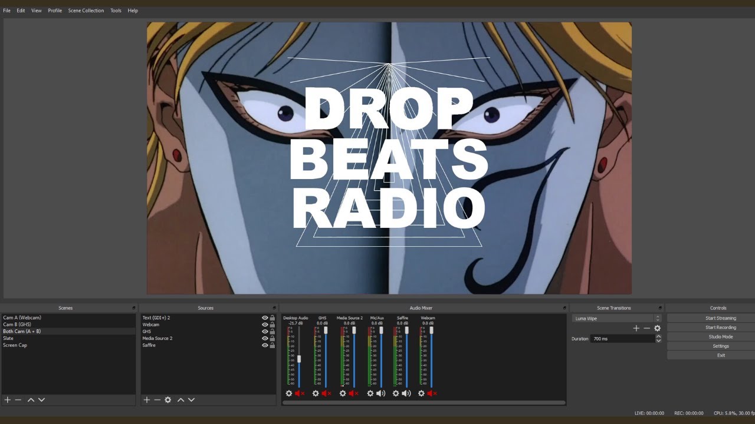Select Cam B (GH5) scene
755x424 pixels.
coord(68,324)
